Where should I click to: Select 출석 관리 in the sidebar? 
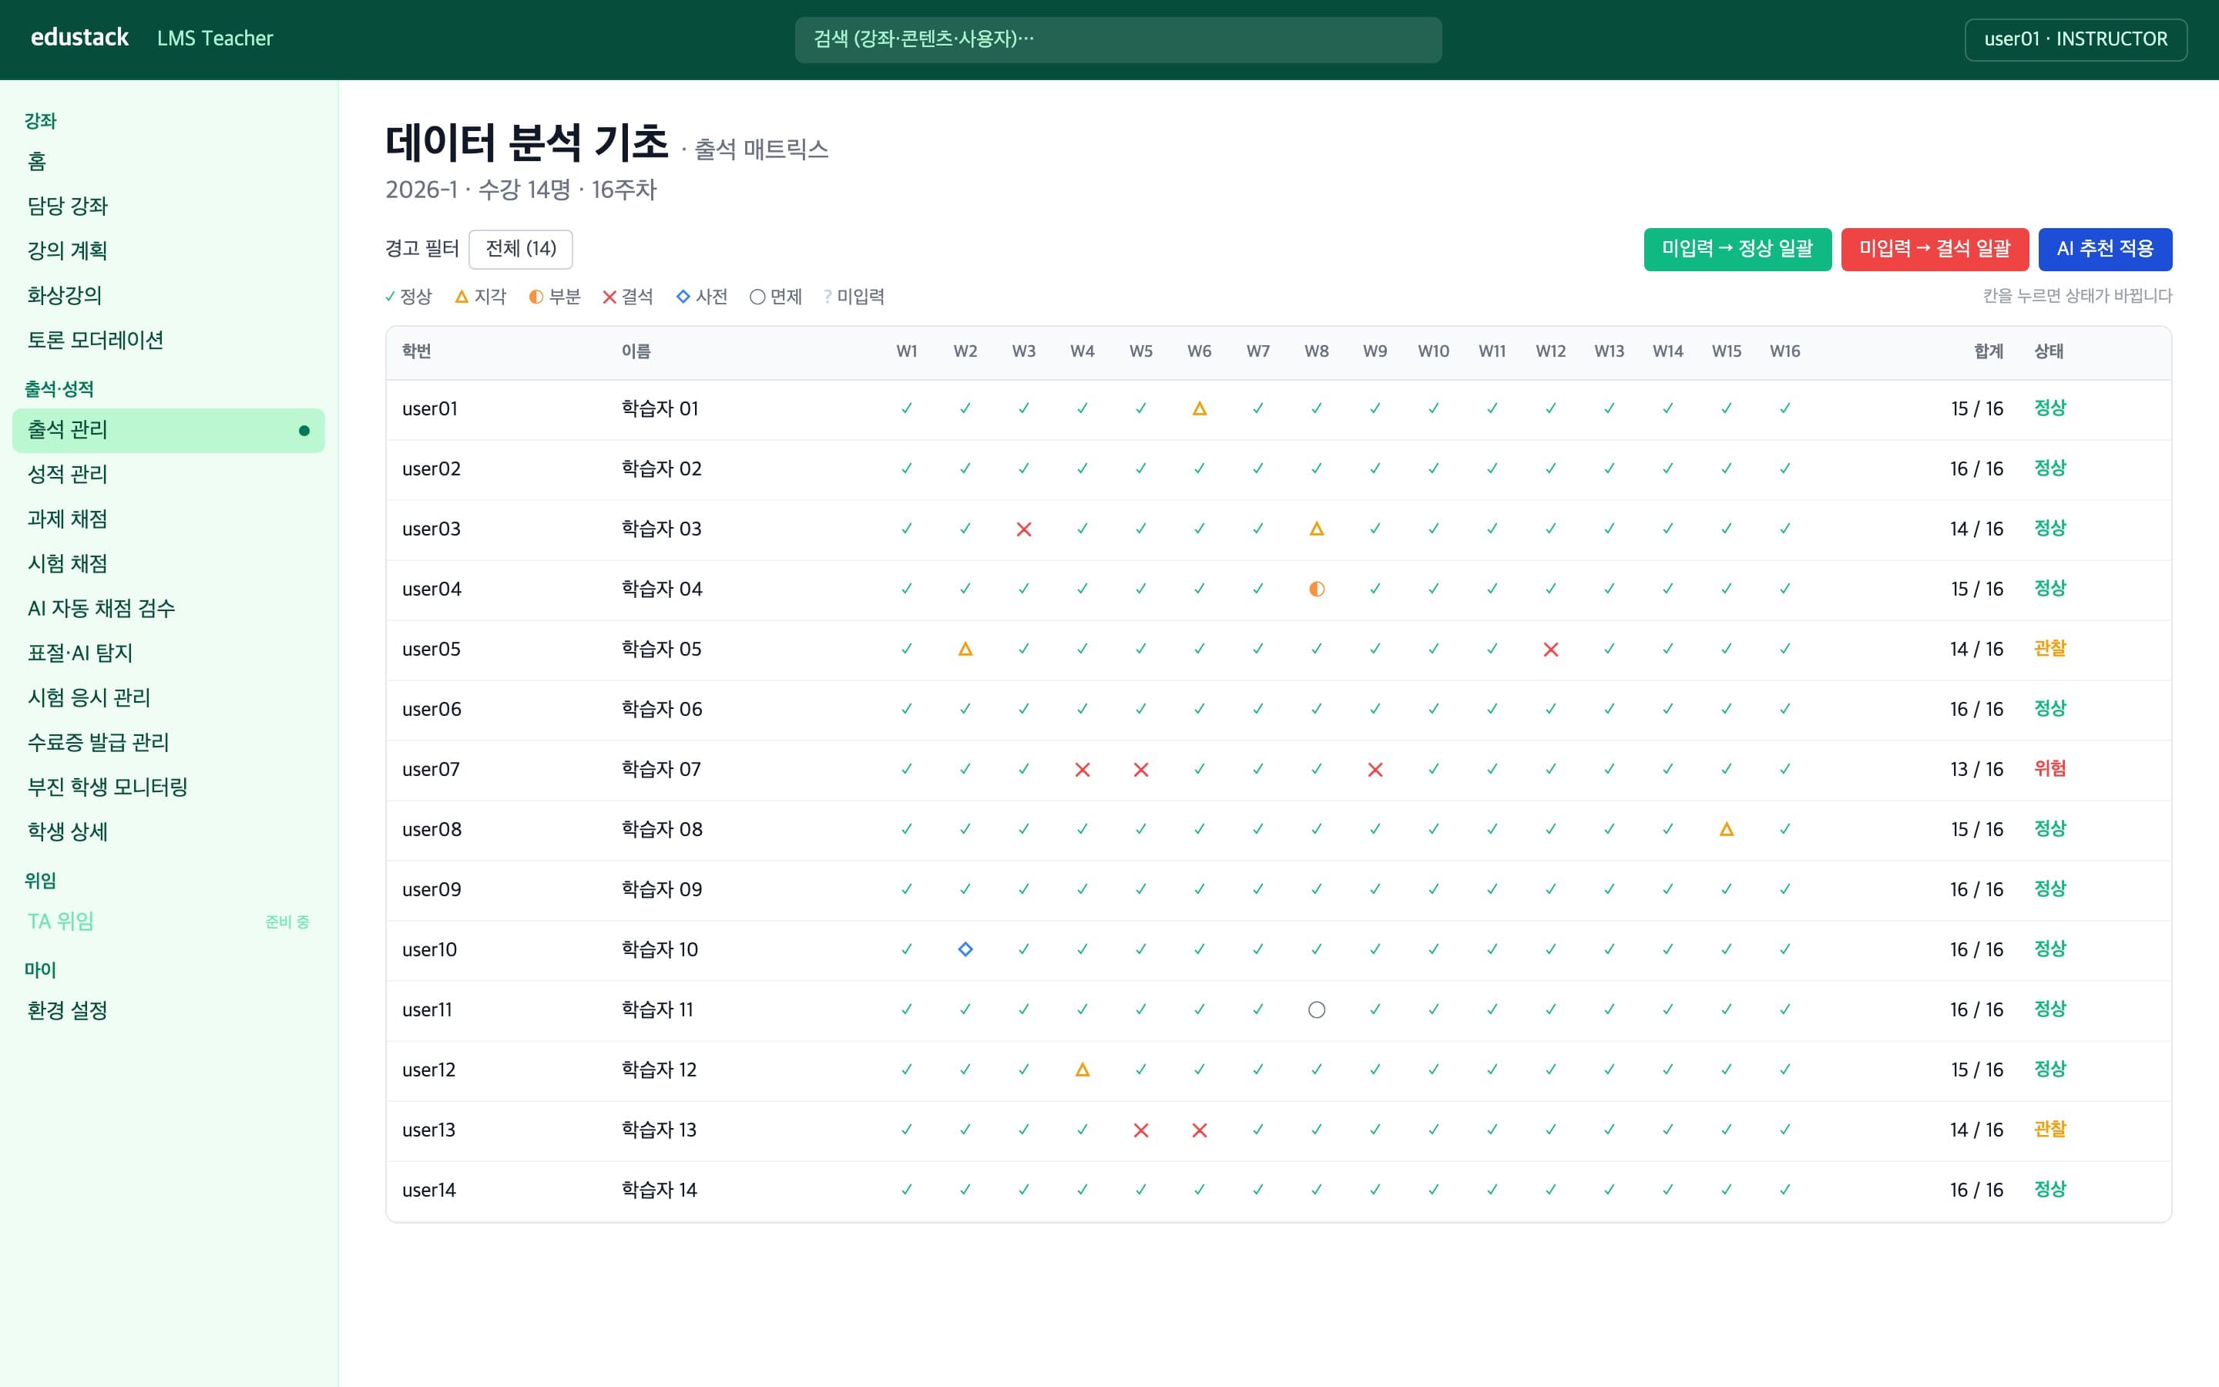pos(169,429)
